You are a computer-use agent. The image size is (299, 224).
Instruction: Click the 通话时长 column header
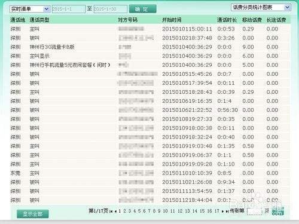click(227, 20)
